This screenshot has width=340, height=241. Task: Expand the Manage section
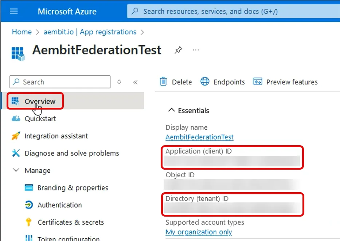pos(15,170)
